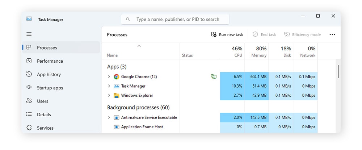The image size is (362, 150).
Task: Click the Antimalware Service Executable icon
Action: (x=116, y=117)
